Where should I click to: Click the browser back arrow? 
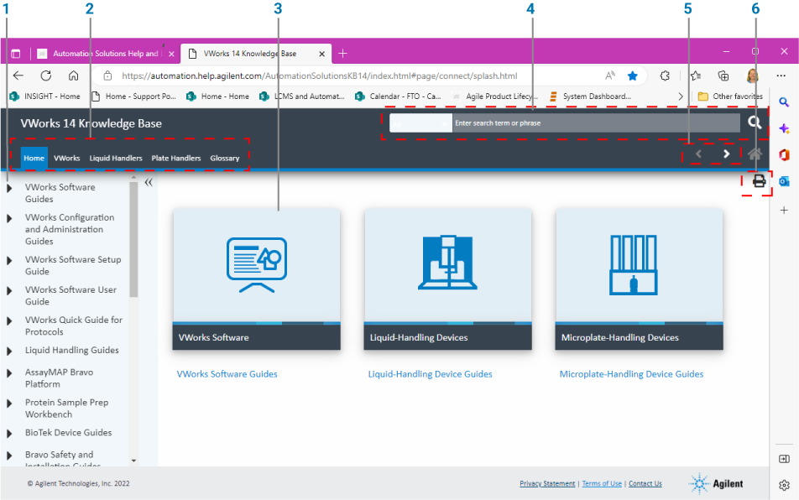click(x=18, y=76)
